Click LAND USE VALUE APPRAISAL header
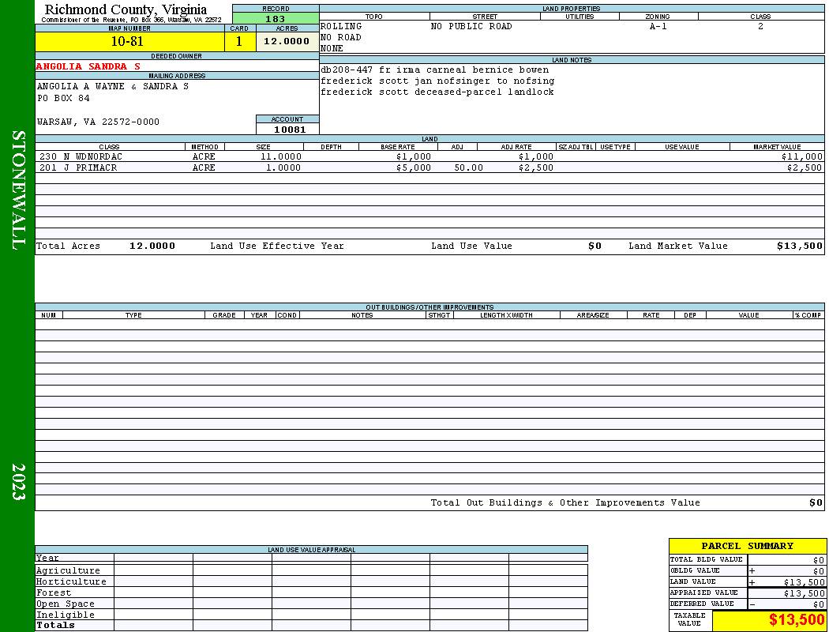The image size is (829, 632). 311,550
